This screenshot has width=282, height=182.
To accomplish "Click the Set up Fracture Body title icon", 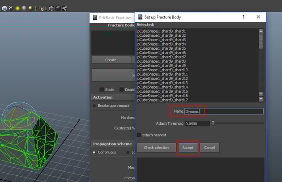I will point(140,17).
